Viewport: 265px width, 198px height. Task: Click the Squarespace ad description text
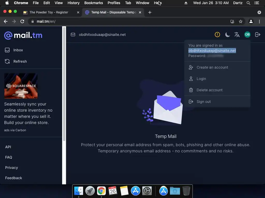[x=28, y=113]
